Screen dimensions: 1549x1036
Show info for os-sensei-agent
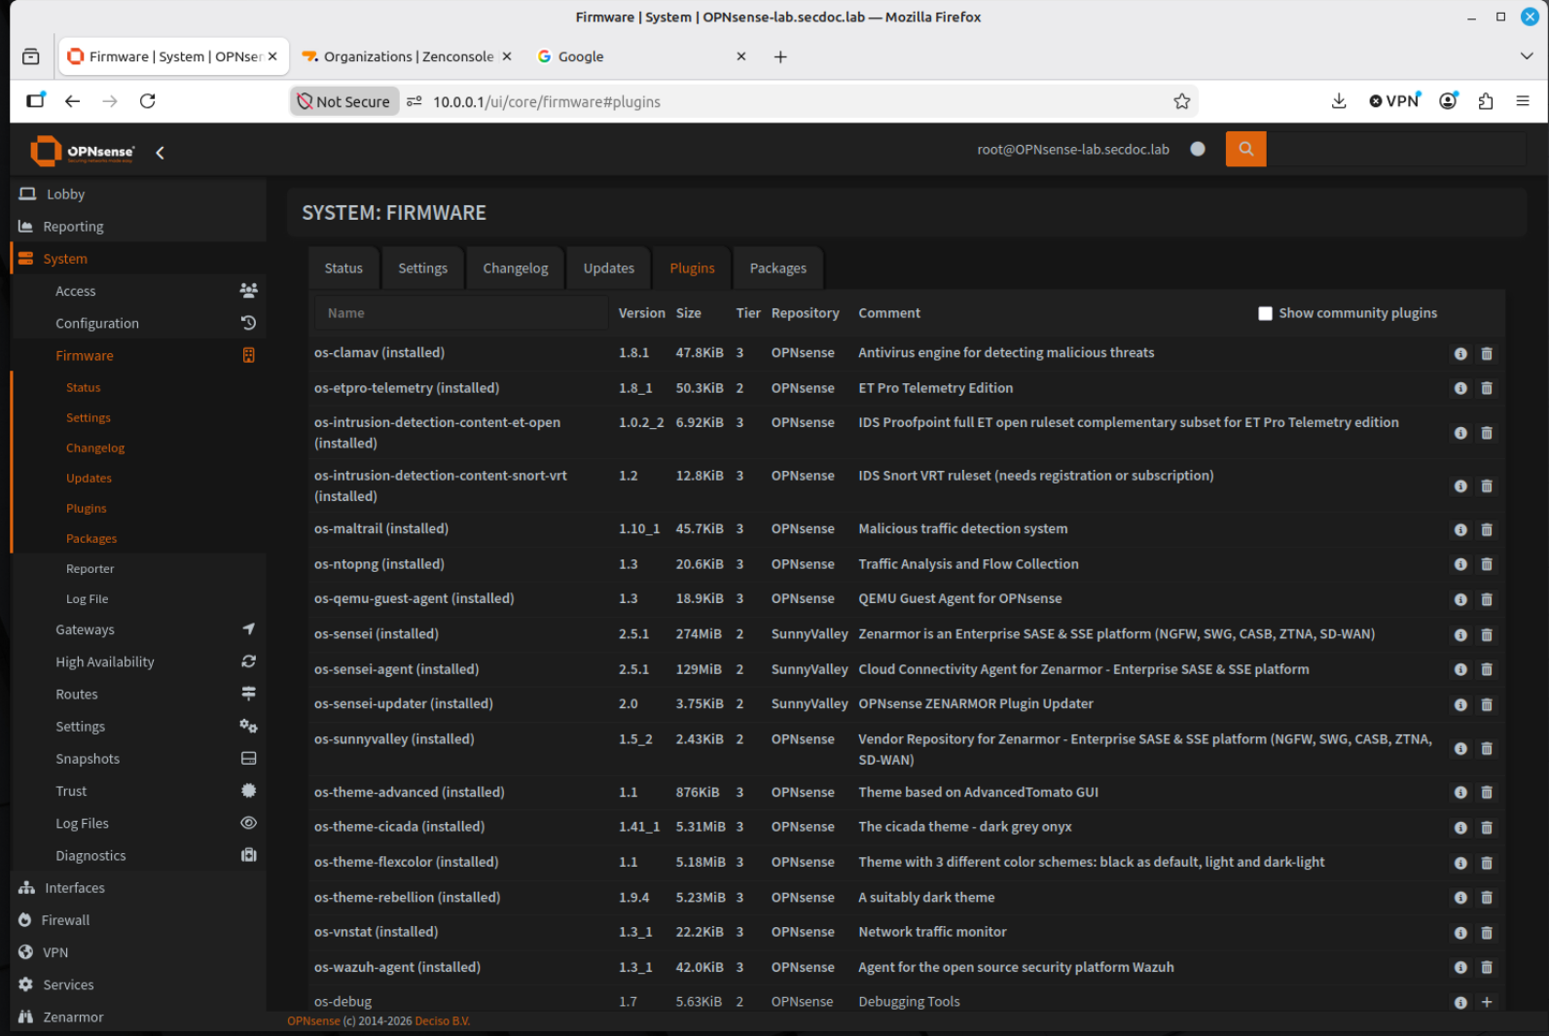point(1460,670)
